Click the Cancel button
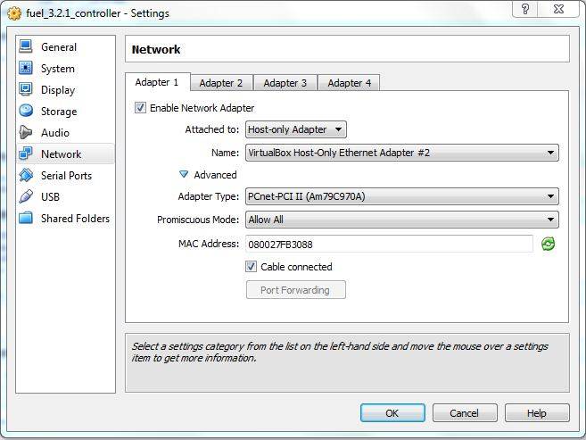Screen dimensions: 586x440 coord(465,412)
